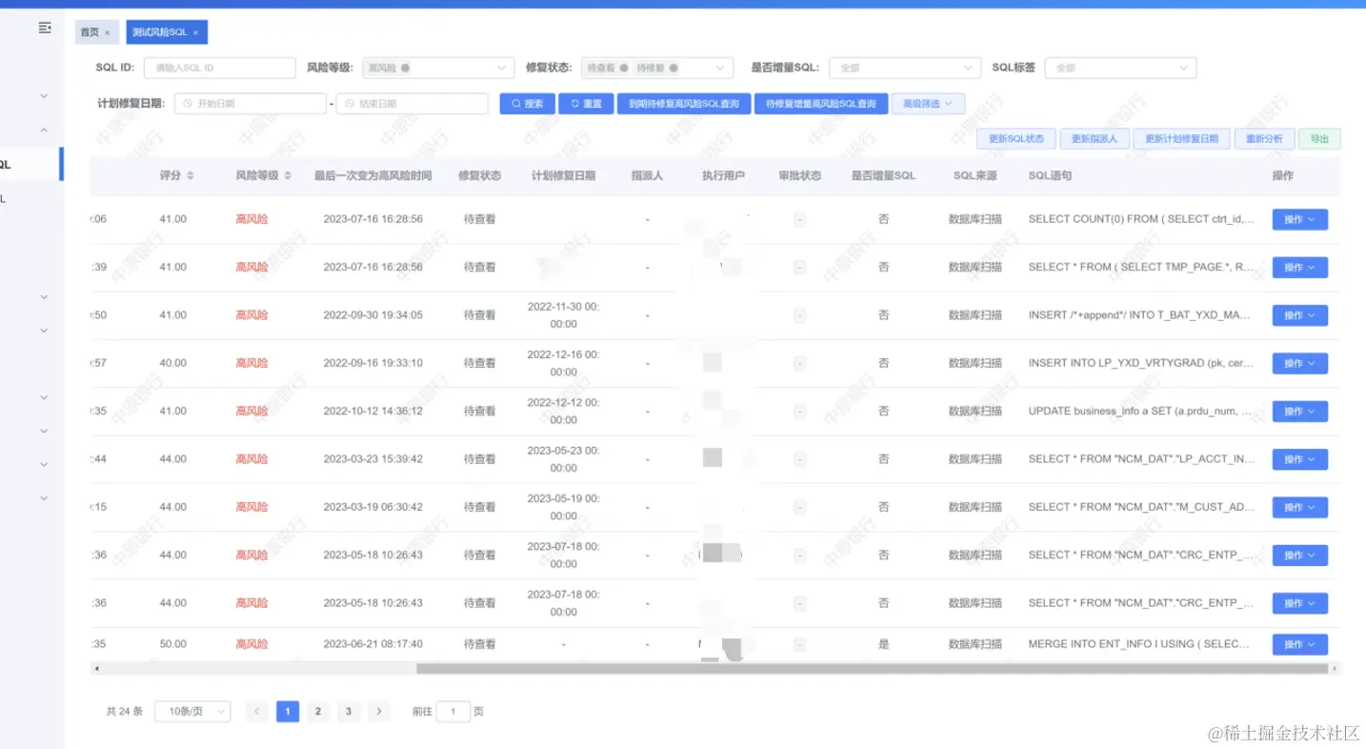Close the 首页 tab with its x icon
The height and width of the screenshot is (749, 1366).
(107, 32)
